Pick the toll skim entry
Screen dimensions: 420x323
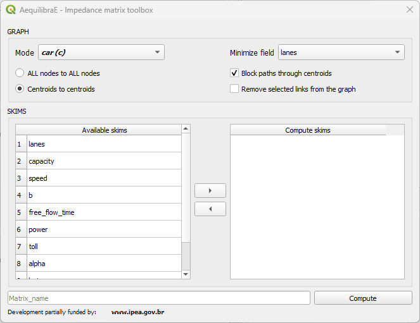tap(104, 247)
